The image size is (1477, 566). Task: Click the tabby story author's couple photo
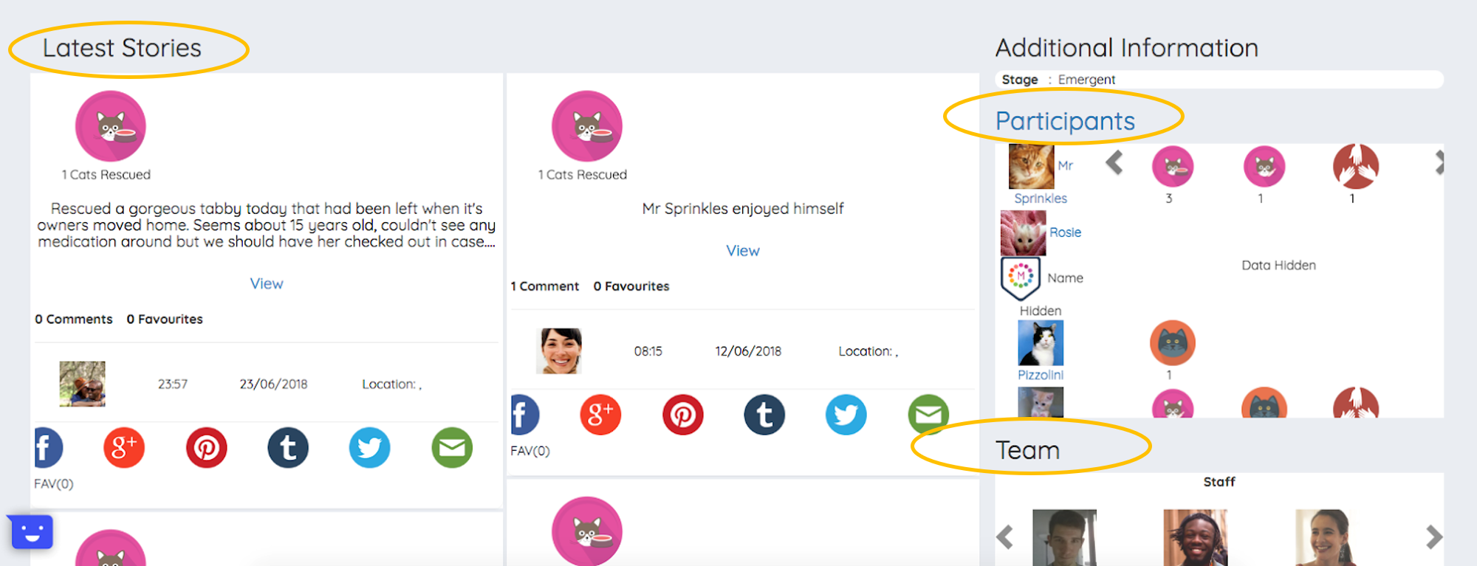[82, 384]
